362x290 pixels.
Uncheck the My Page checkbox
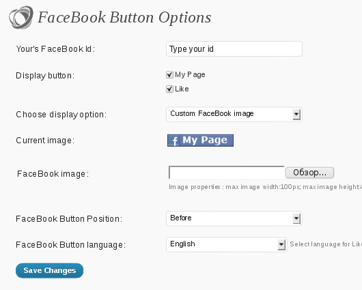[x=169, y=75]
